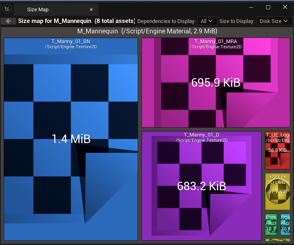
Task: Open the Dependencies to Display dropdown
Action: tap(208, 21)
